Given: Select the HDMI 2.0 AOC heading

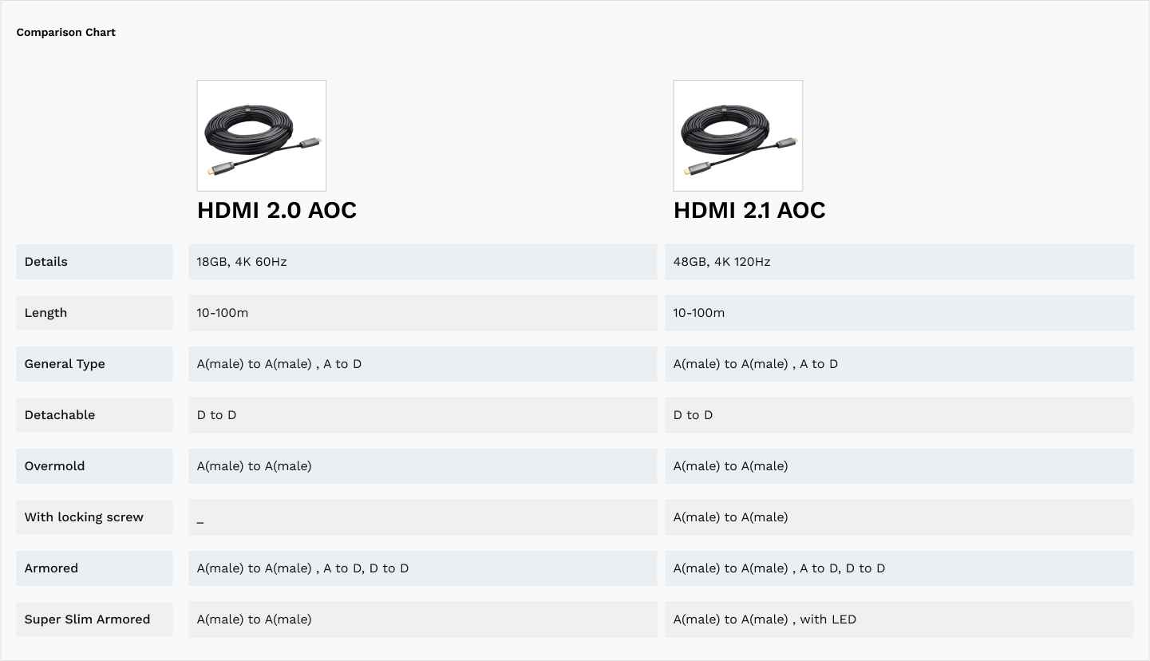Looking at the screenshot, I should [277, 210].
